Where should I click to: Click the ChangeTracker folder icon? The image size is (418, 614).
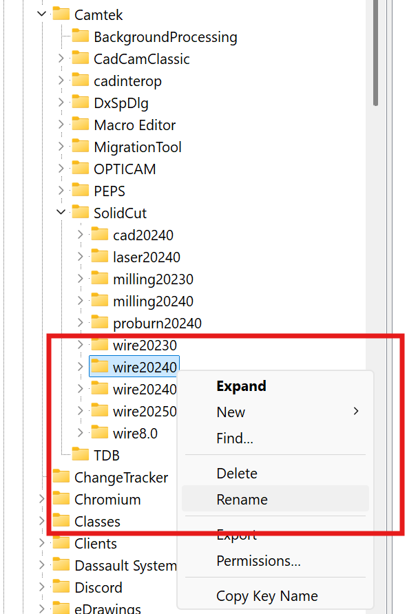(61, 476)
